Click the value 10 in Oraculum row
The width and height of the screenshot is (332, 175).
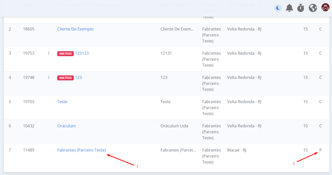(x=305, y=126)
